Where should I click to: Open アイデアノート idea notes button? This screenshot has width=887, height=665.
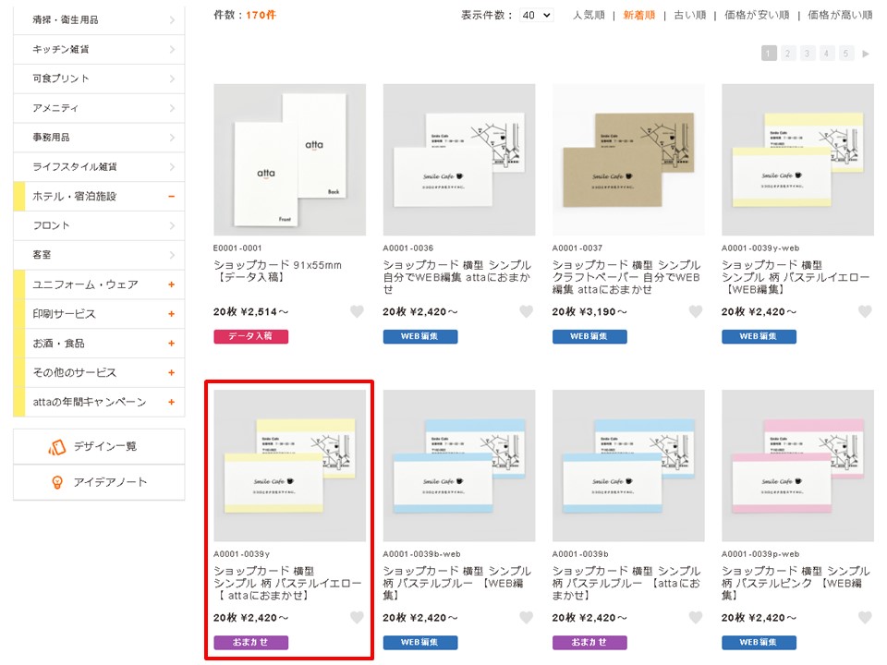99,482
